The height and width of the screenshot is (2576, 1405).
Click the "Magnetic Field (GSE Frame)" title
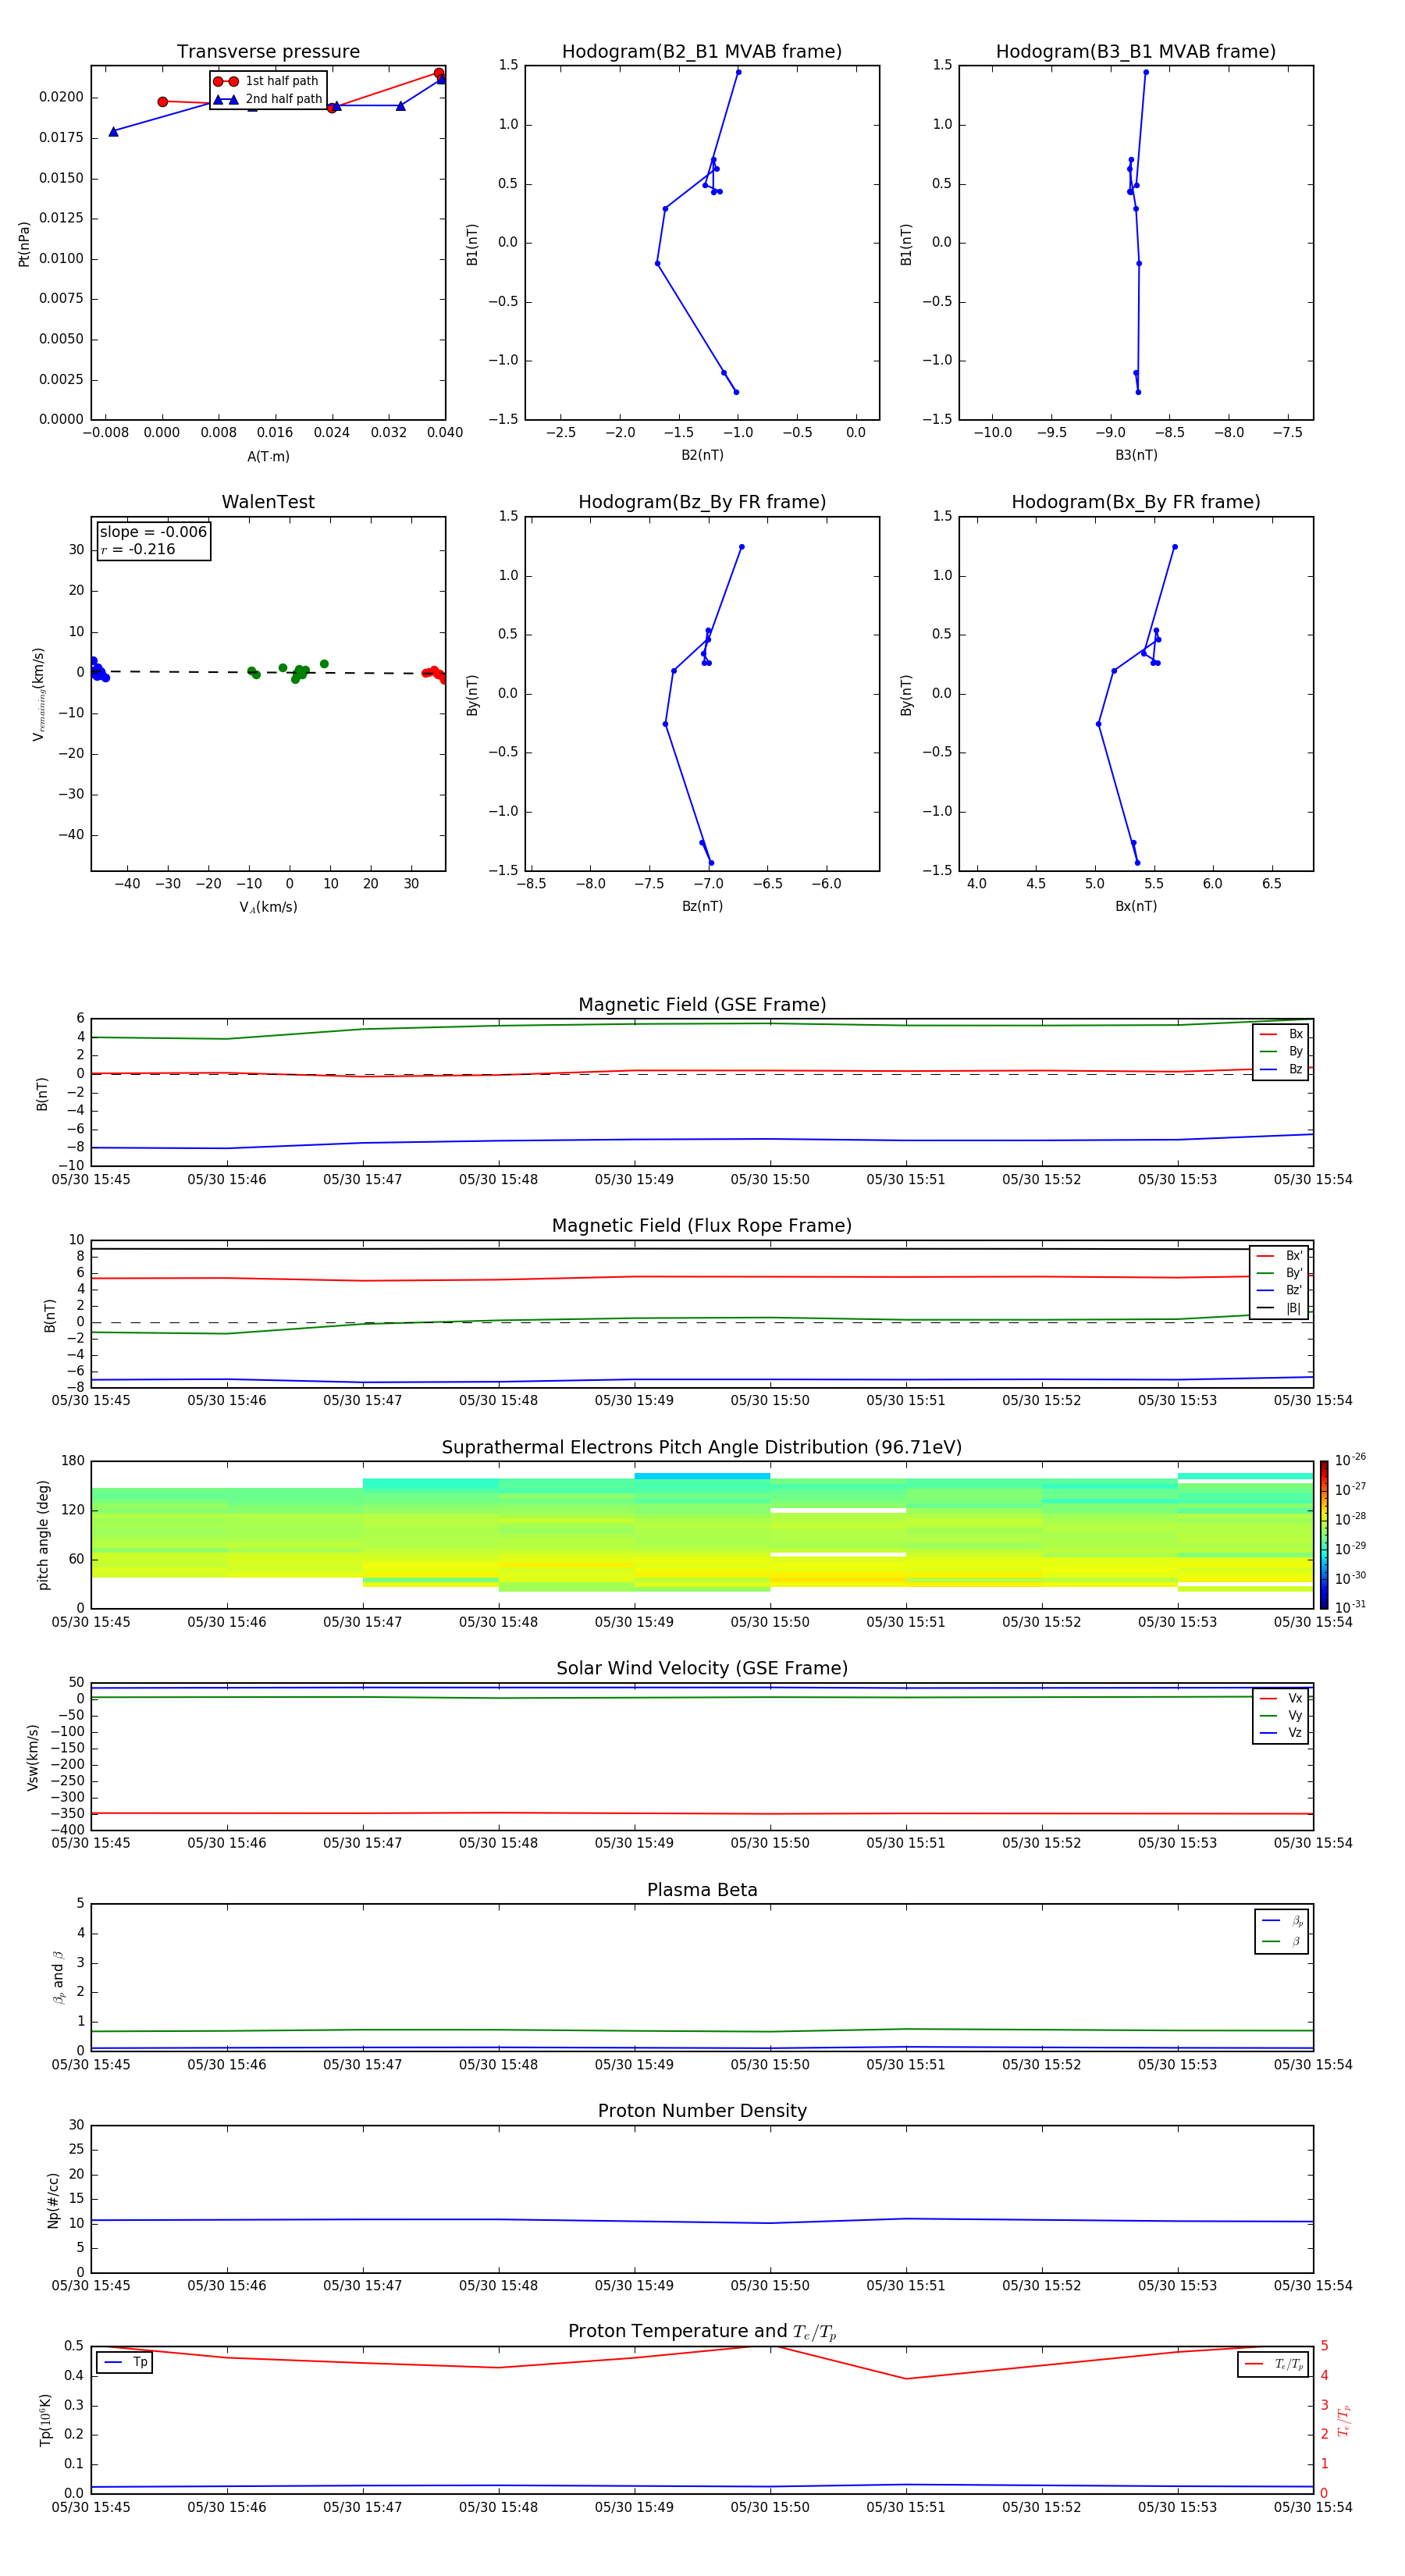coord(702,1005)
